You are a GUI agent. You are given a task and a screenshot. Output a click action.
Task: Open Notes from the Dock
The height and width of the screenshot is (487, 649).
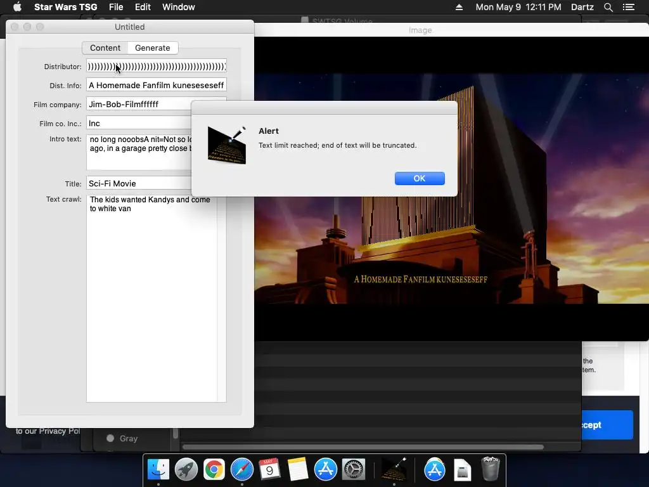pyautogui.click(x=298, y=470)
